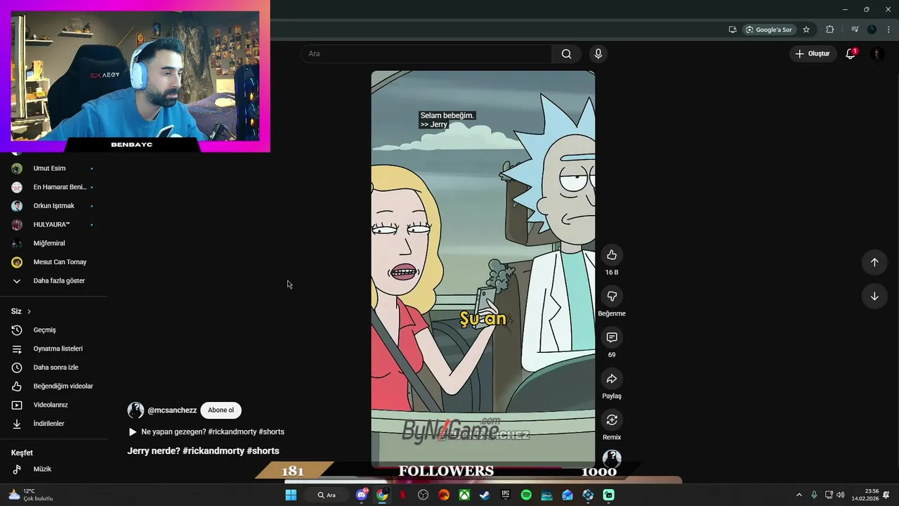This screenshot has height=506, width=899.
Task: Open the @mcsanchezz channel name link
Action: pyautogui.click(x=172, y=410)
